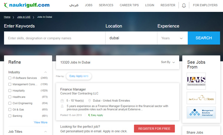
Task: Click View More under Industry filters
Action: tap(41, 122)
